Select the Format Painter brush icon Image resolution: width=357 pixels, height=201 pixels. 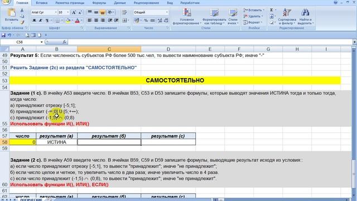(22, 22)
